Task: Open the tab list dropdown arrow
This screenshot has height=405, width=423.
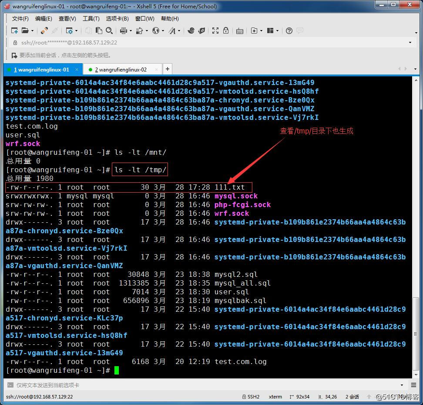Action: [x=415, y=69]
